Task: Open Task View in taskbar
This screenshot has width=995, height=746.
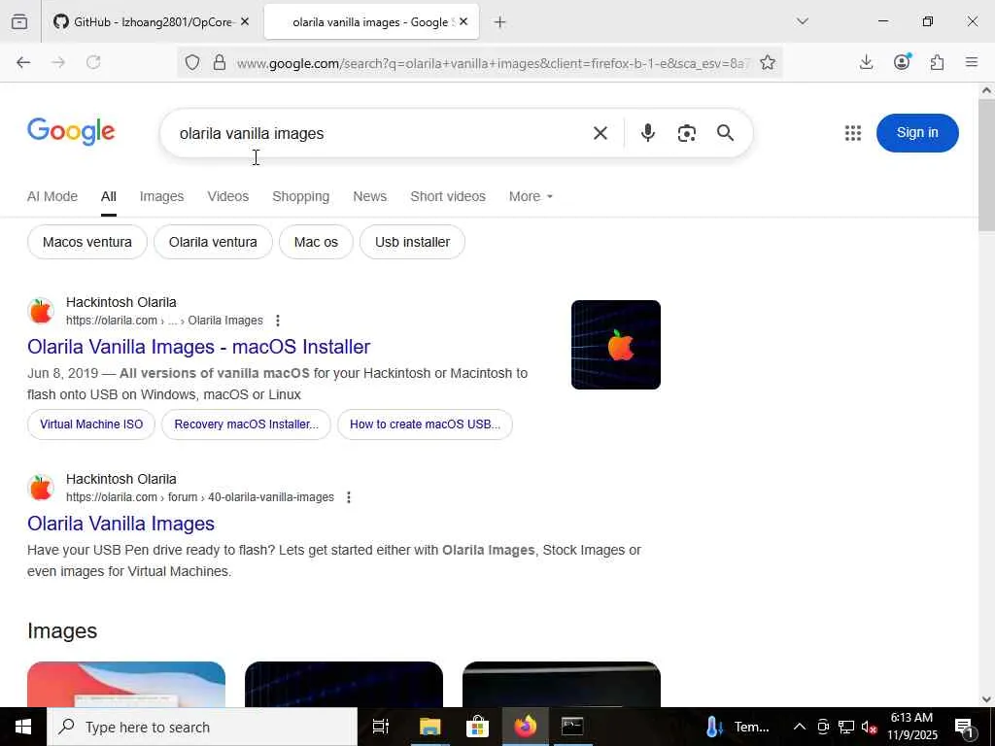Action: pyautogui.click(x=381, y=727)
